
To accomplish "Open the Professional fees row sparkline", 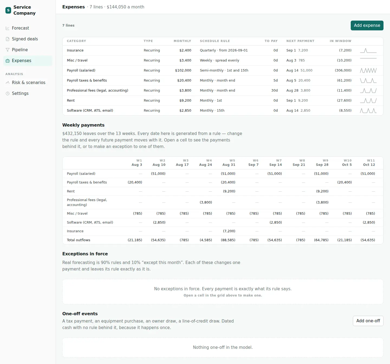I will coord(368,91).
